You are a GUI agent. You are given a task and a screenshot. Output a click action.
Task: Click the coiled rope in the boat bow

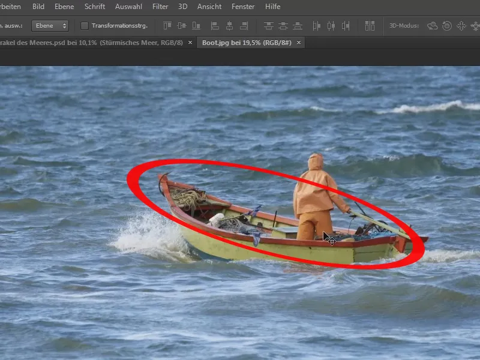(x=188, y=199)
